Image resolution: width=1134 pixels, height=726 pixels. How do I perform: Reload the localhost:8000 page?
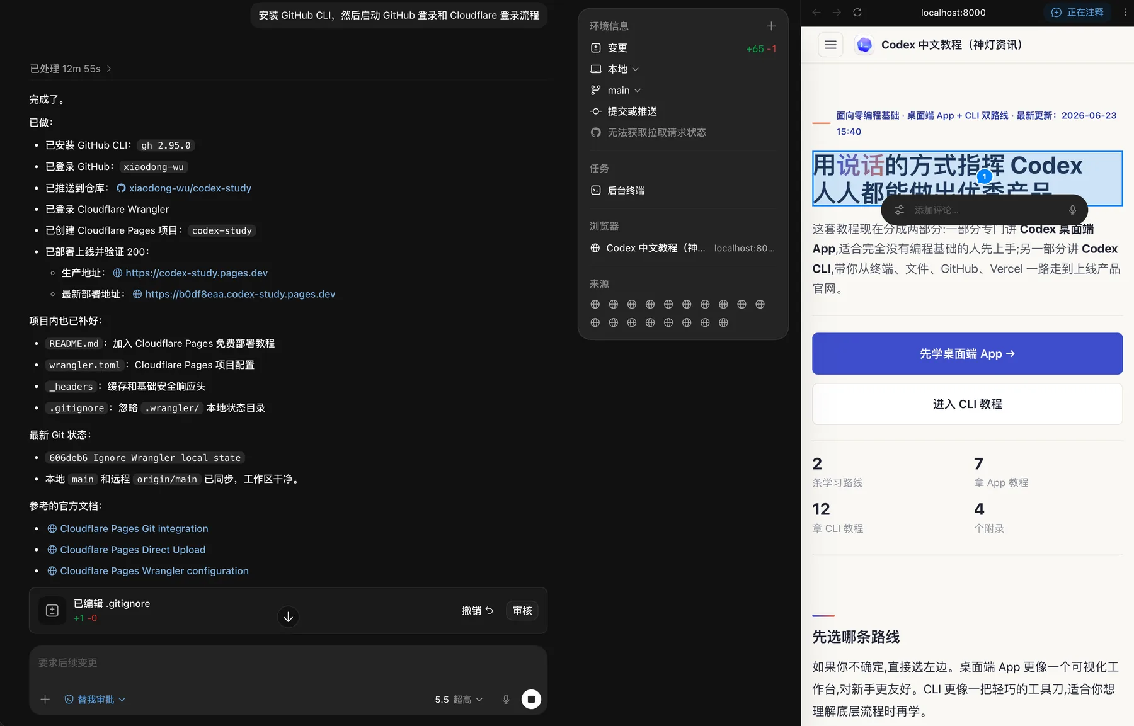[857, 12]
